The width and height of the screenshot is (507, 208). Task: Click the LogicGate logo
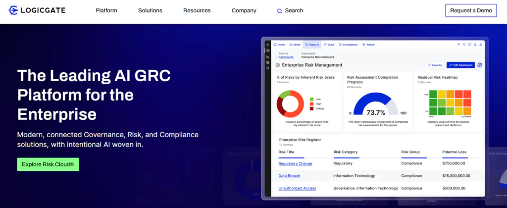click(37, 10)
